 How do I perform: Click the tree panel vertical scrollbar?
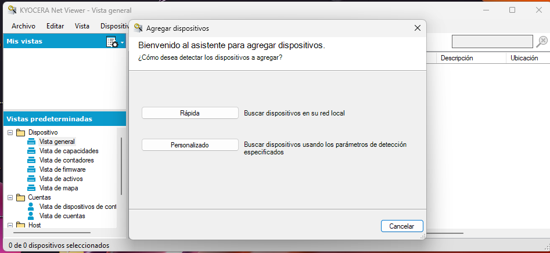[x=121, y=166]
